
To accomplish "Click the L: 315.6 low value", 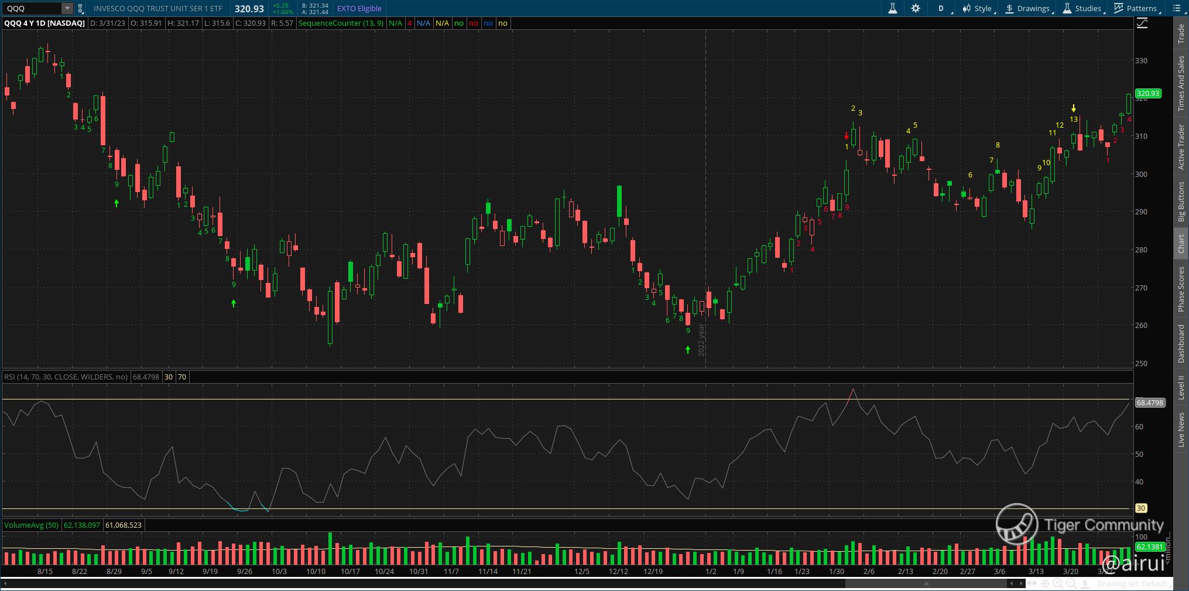I will (x=217, y=23).
